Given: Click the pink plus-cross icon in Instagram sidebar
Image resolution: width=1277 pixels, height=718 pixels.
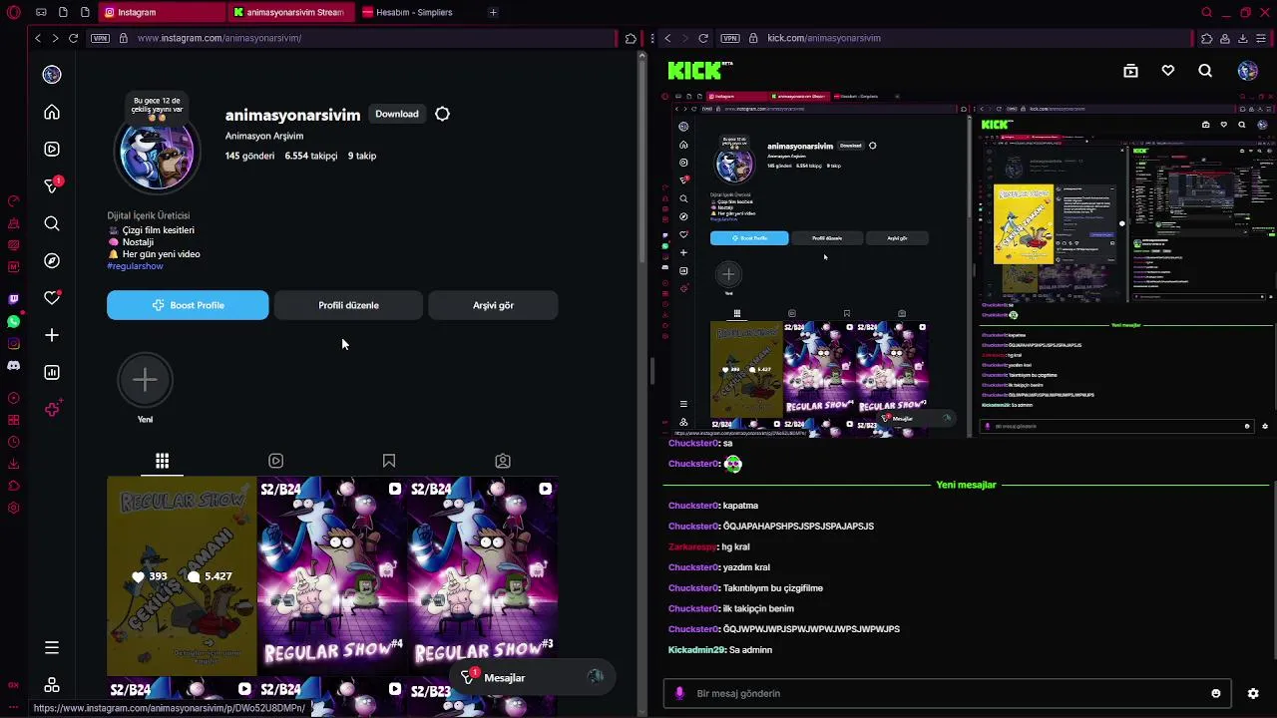Looking at the screenshot, I should 52,409.
